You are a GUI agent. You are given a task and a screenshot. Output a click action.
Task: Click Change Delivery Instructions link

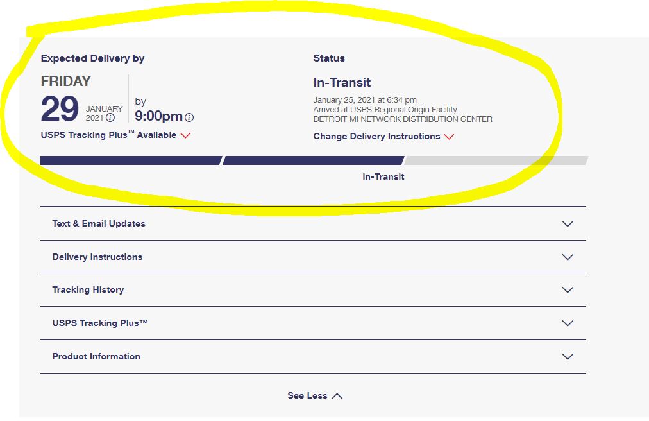click(x=376, y=137)
